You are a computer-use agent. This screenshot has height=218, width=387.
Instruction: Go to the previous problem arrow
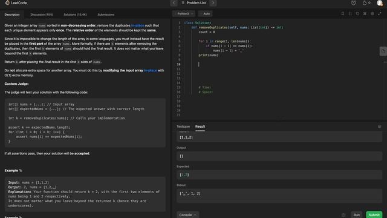[174, 3]
